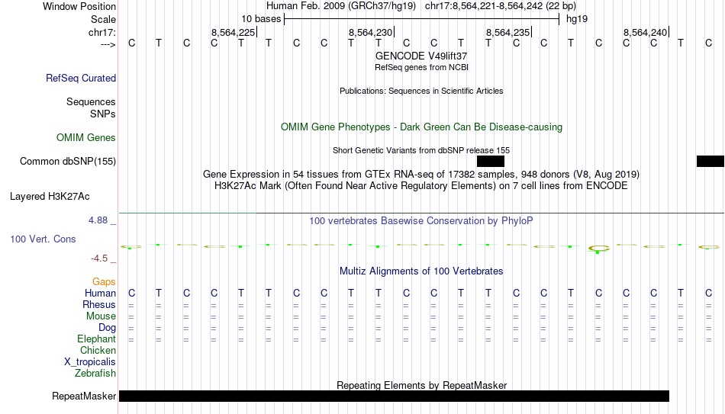
Task: Select the Elephant species row label
Action: [x=96, y=339]
